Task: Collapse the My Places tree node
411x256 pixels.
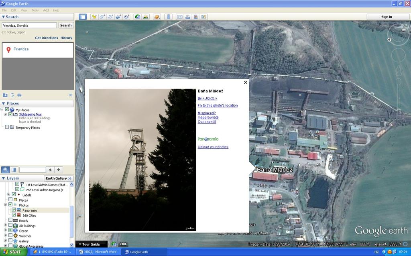Action: click(x=2, y=110)
